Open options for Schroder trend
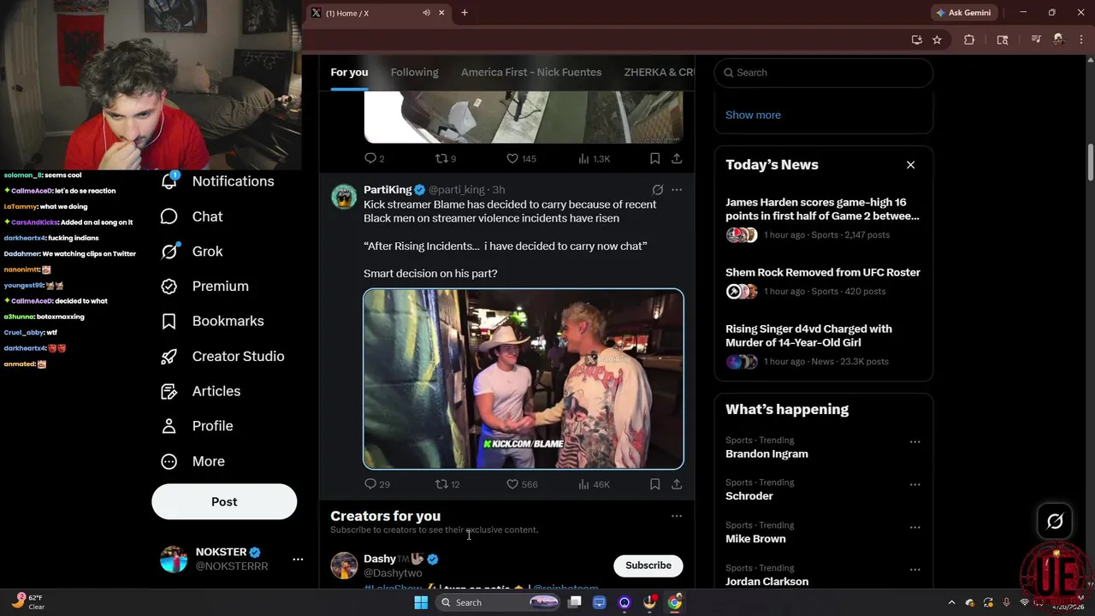The image size is (1095, 616). coord(914,484)
